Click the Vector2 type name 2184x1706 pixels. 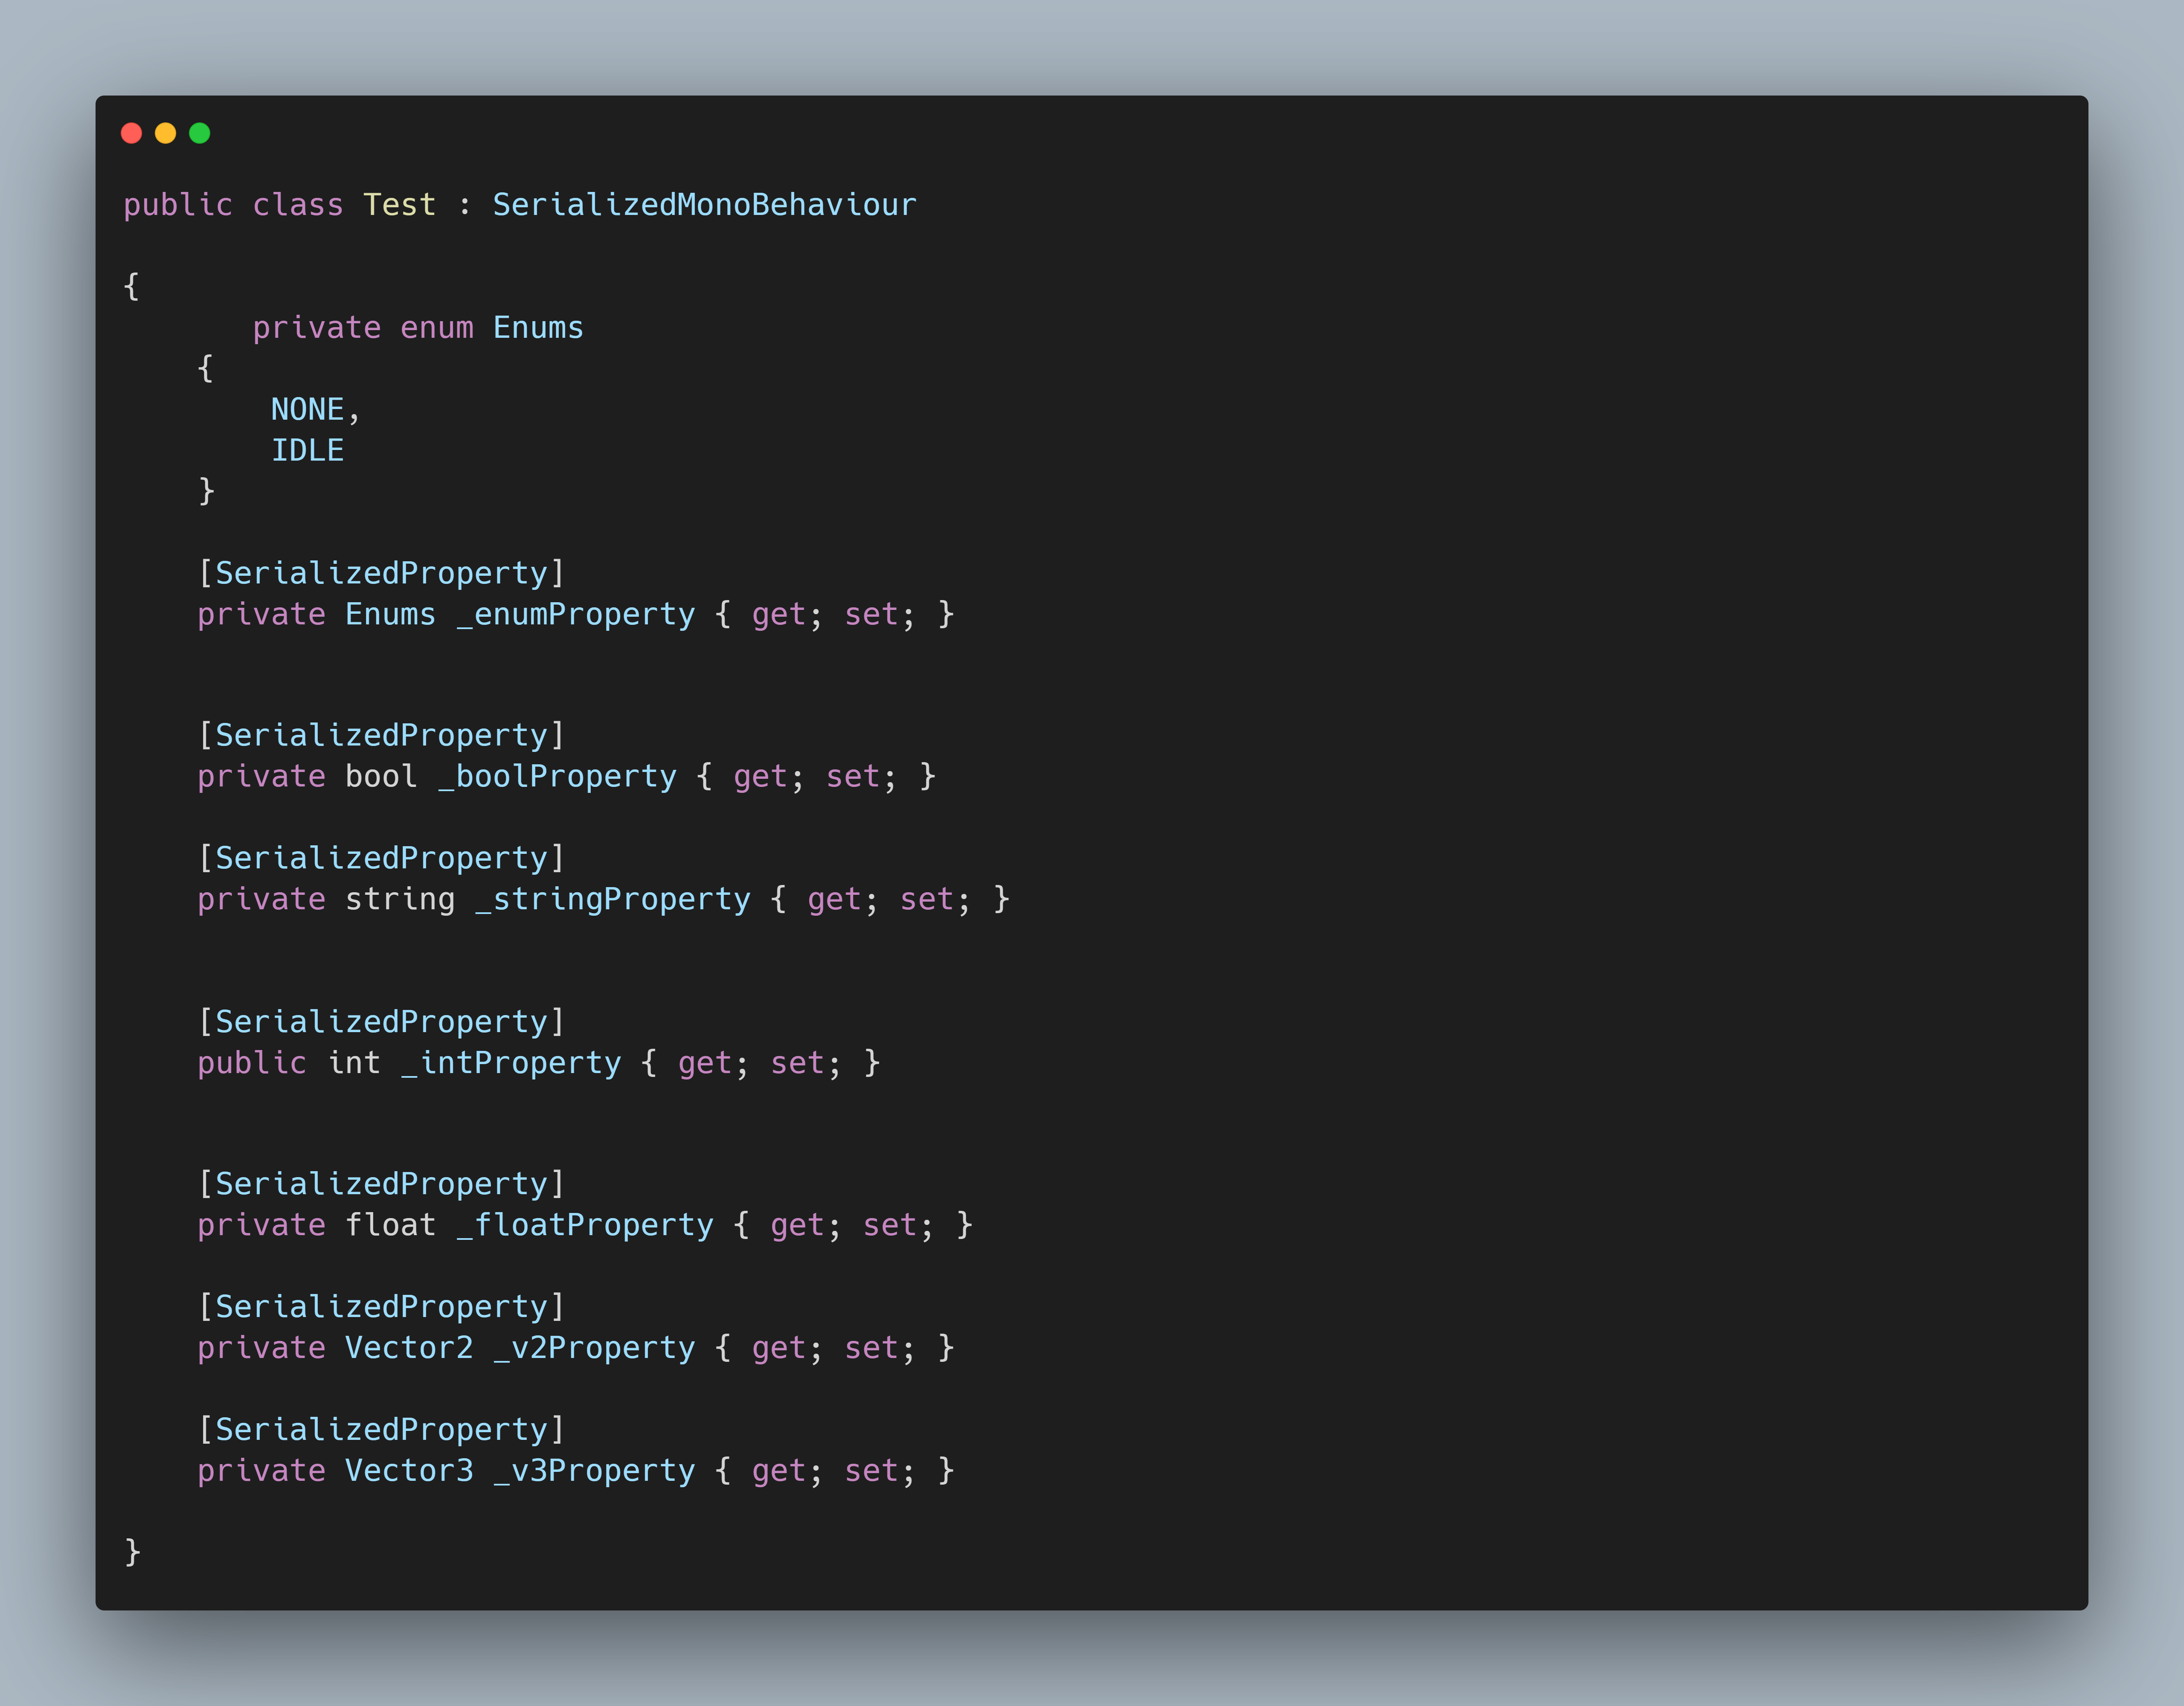409,1349
